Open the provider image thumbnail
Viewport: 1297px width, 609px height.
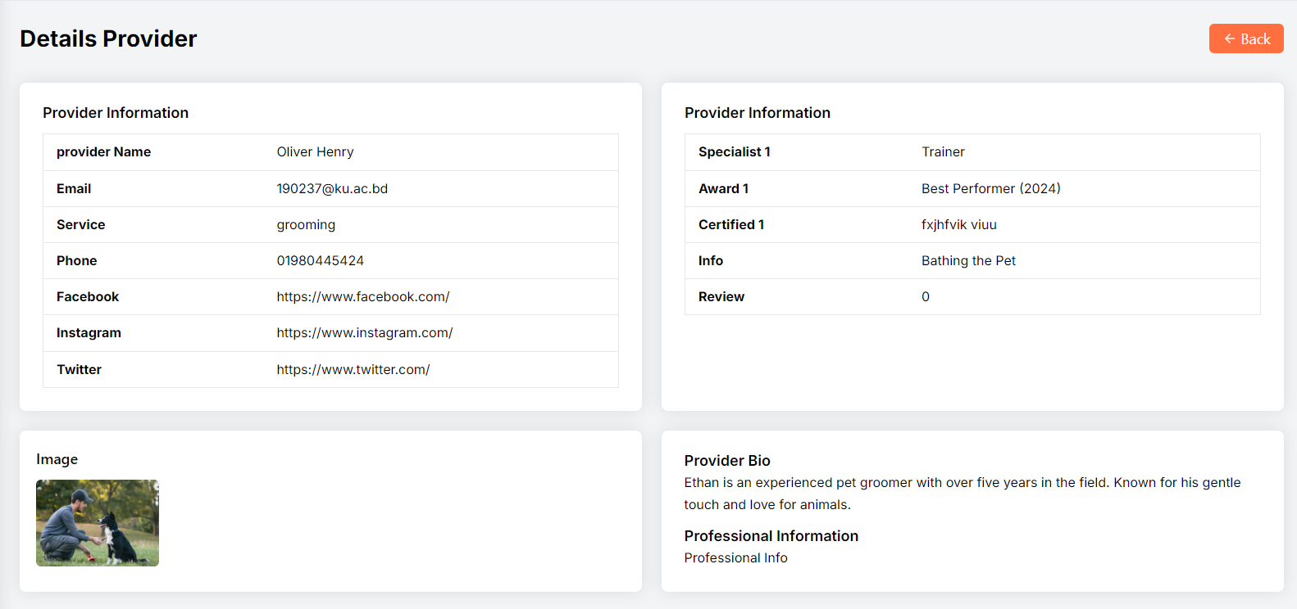point(98,522)
